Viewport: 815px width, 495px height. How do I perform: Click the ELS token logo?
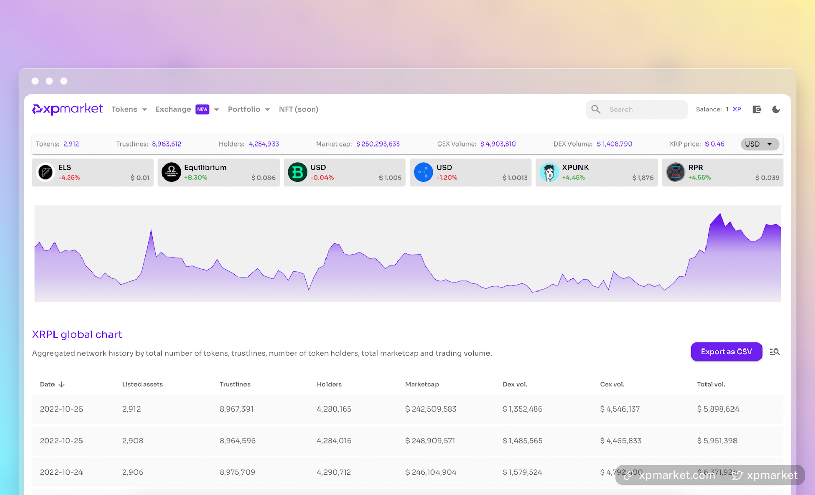coord(46,172)
